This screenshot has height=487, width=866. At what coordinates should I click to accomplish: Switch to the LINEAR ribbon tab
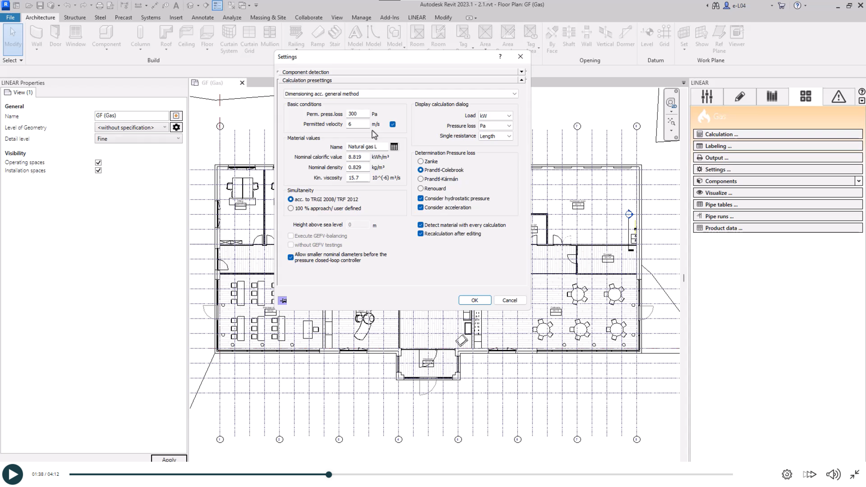pyautogui.click(x=416, y=18)
